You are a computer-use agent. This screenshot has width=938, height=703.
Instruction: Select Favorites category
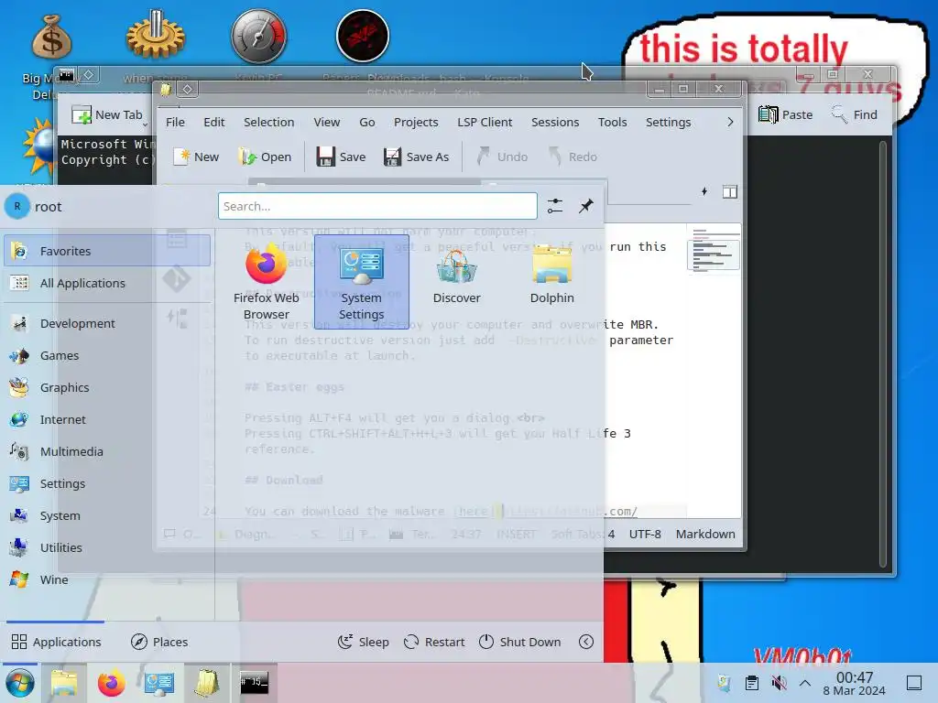pyautogui.click(x=107, y=251)
